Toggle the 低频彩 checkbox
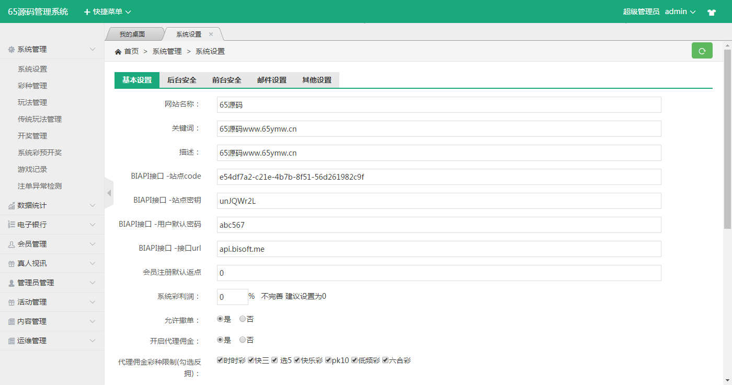732x385 pixels. point(354,360)
